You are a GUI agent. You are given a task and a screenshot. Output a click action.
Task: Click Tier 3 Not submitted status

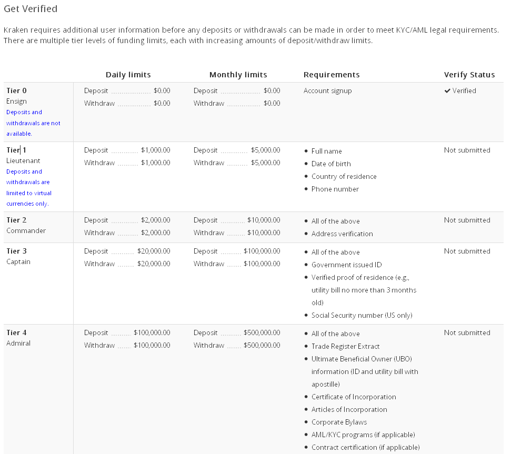point(467,251)
